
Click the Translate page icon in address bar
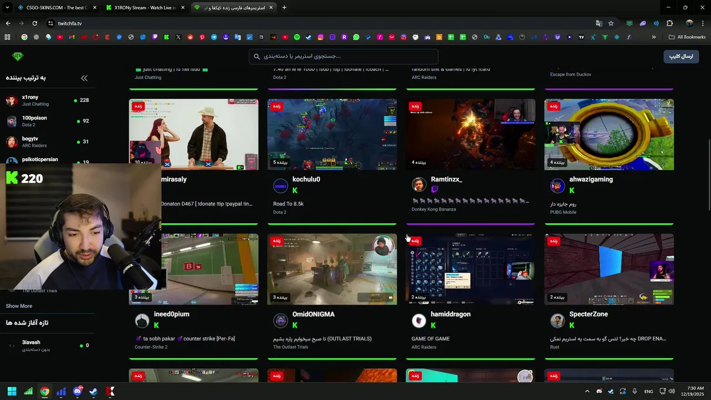point(599,23)
